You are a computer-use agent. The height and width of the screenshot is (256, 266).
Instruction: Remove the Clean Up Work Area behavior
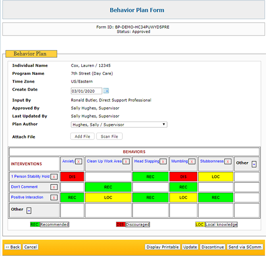pos(126,161)
